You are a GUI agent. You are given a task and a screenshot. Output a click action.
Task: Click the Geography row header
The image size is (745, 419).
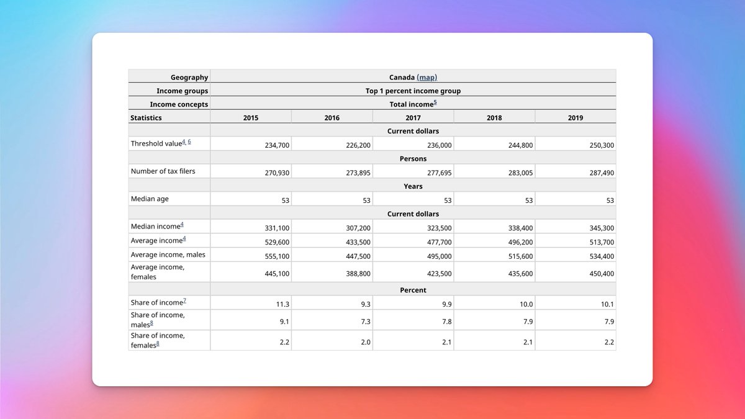[189, 77]
